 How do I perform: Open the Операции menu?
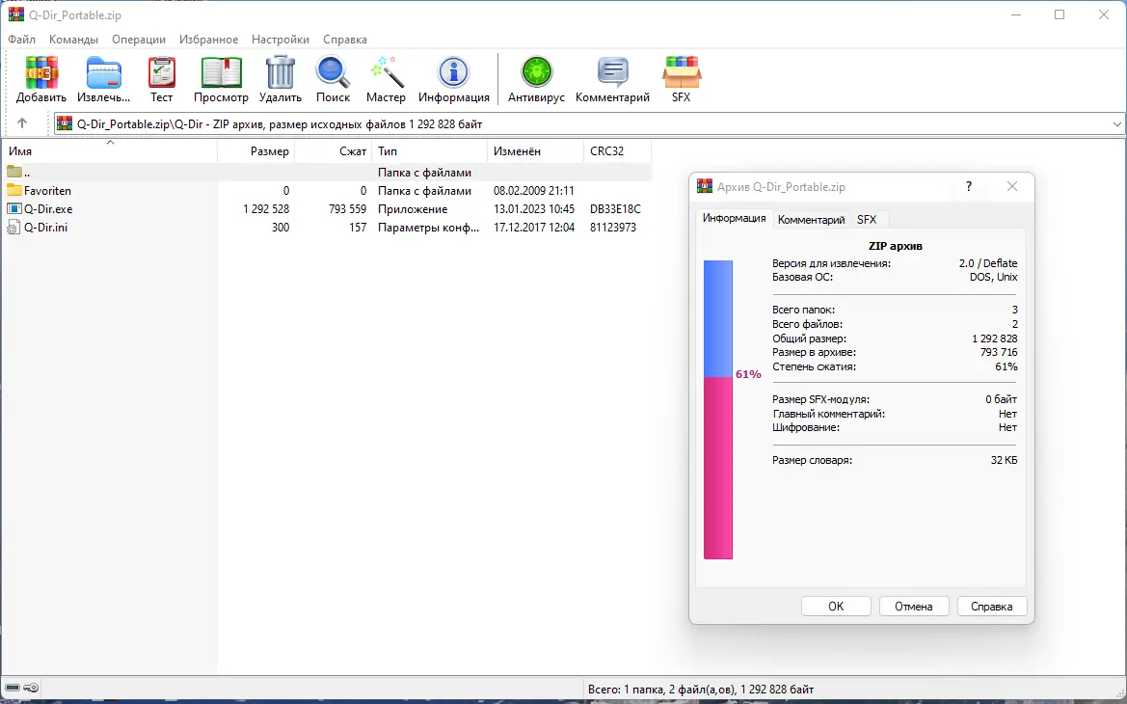pos(139,40)
